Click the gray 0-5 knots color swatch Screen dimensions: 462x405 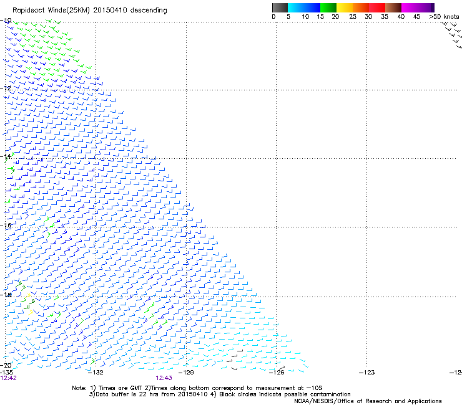pos(280,7)
